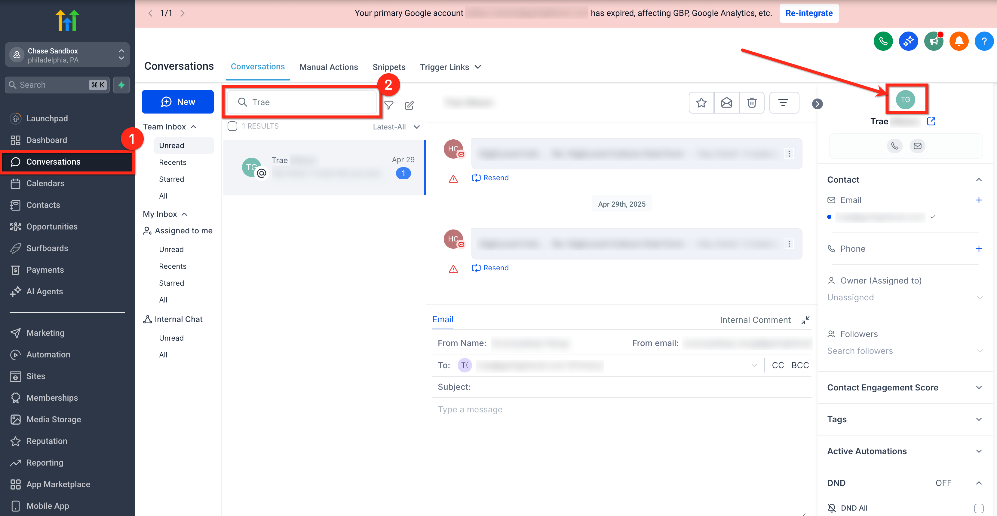Open options menu for second email message
The width and height of the screenshot is (997, 516).
[789, 244]
